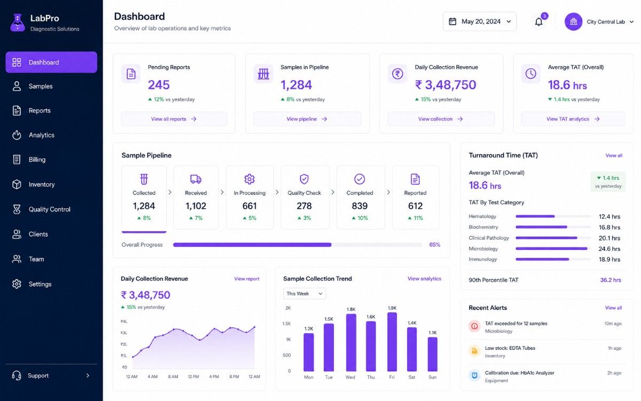Click the red TAT exceeded alert icon

click(474, 326)
